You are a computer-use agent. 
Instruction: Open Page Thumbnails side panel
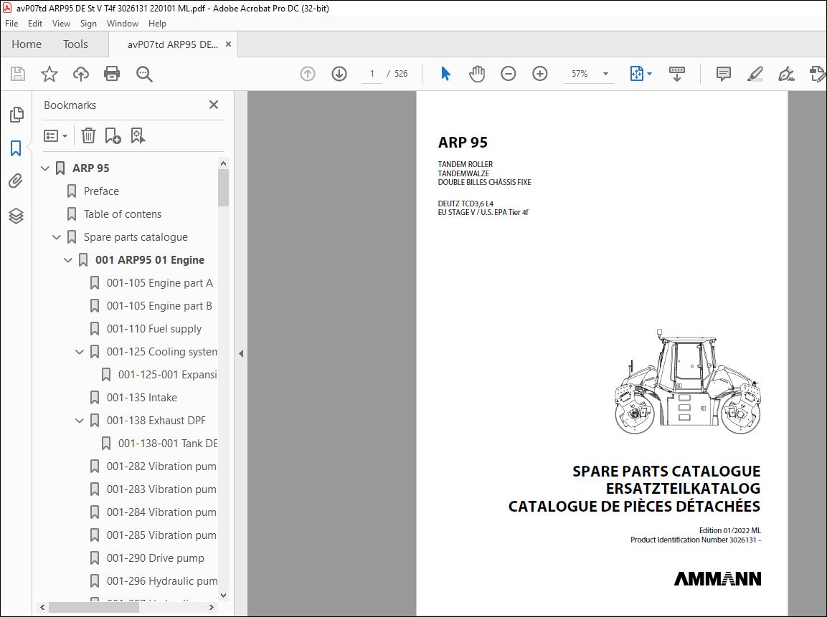(x=16, y=115)
